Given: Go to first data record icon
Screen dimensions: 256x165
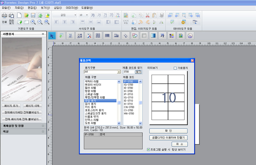Looking at the screenshot, I should pos(170,15).
